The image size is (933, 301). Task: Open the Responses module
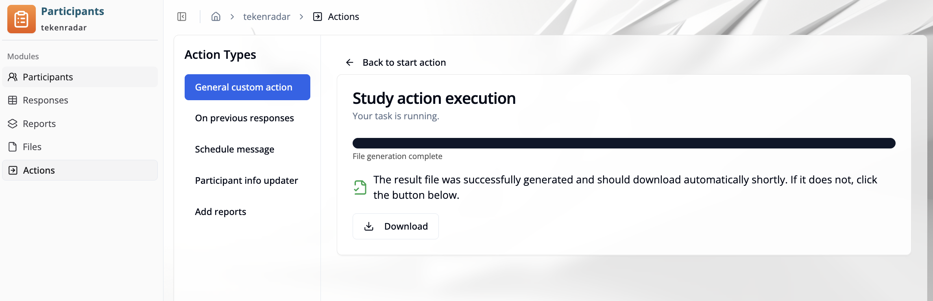point(45,100)
